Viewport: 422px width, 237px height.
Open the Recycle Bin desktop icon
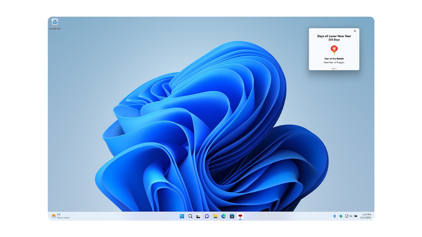[x=55, y=24]
